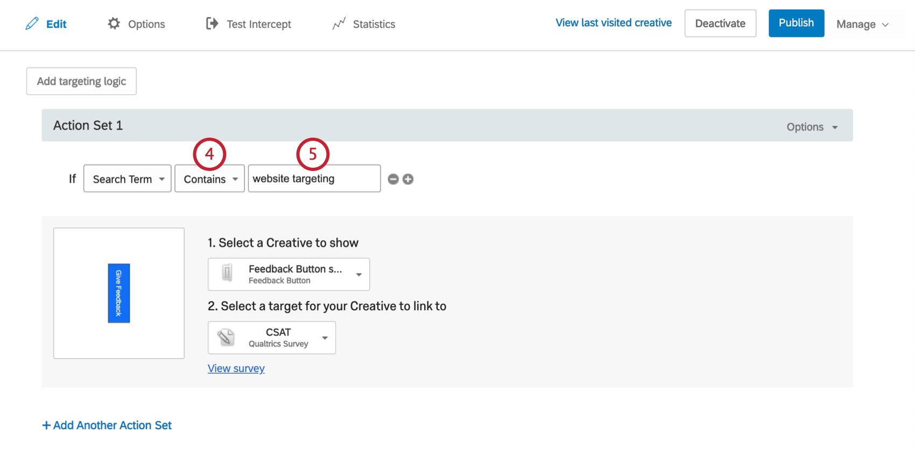Add condition with the plus icon

click(x=408, y=179)
